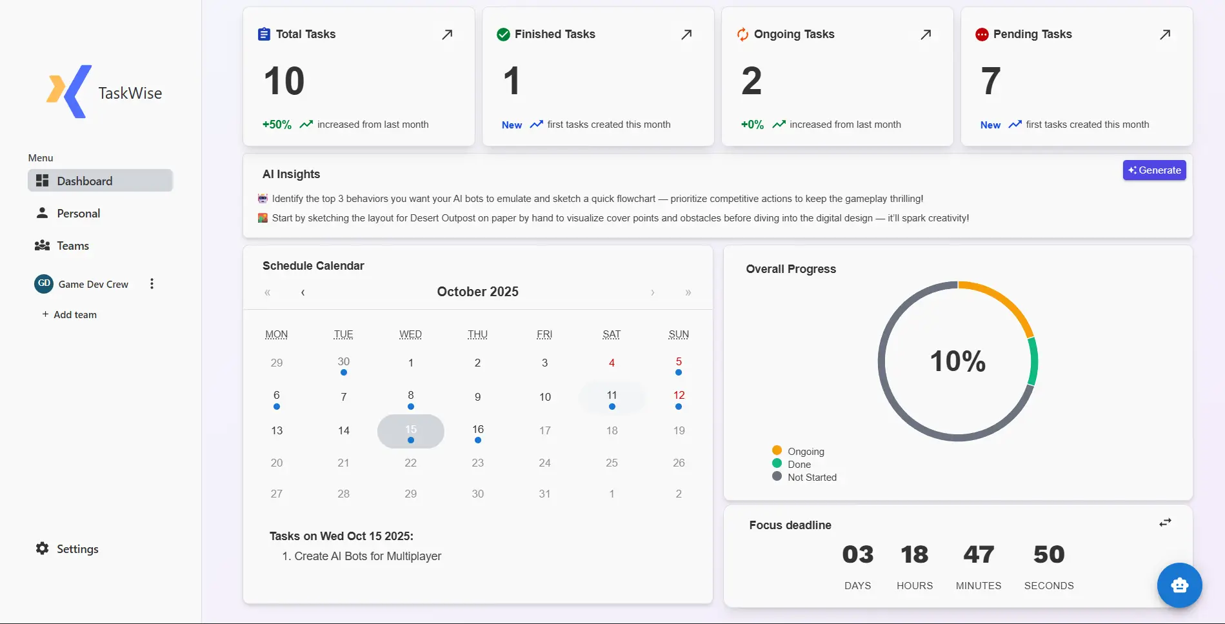Open Ongoing Tasks arrow icon

[926, 35]
